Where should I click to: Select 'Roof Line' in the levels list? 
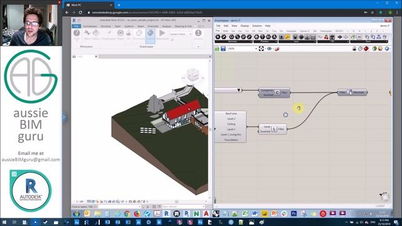click(231, 114)
